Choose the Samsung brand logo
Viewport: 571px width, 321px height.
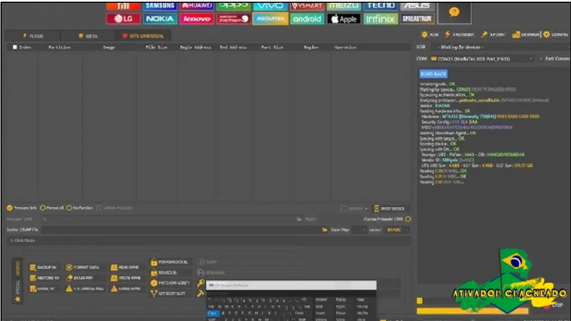[x=160, y=6]
